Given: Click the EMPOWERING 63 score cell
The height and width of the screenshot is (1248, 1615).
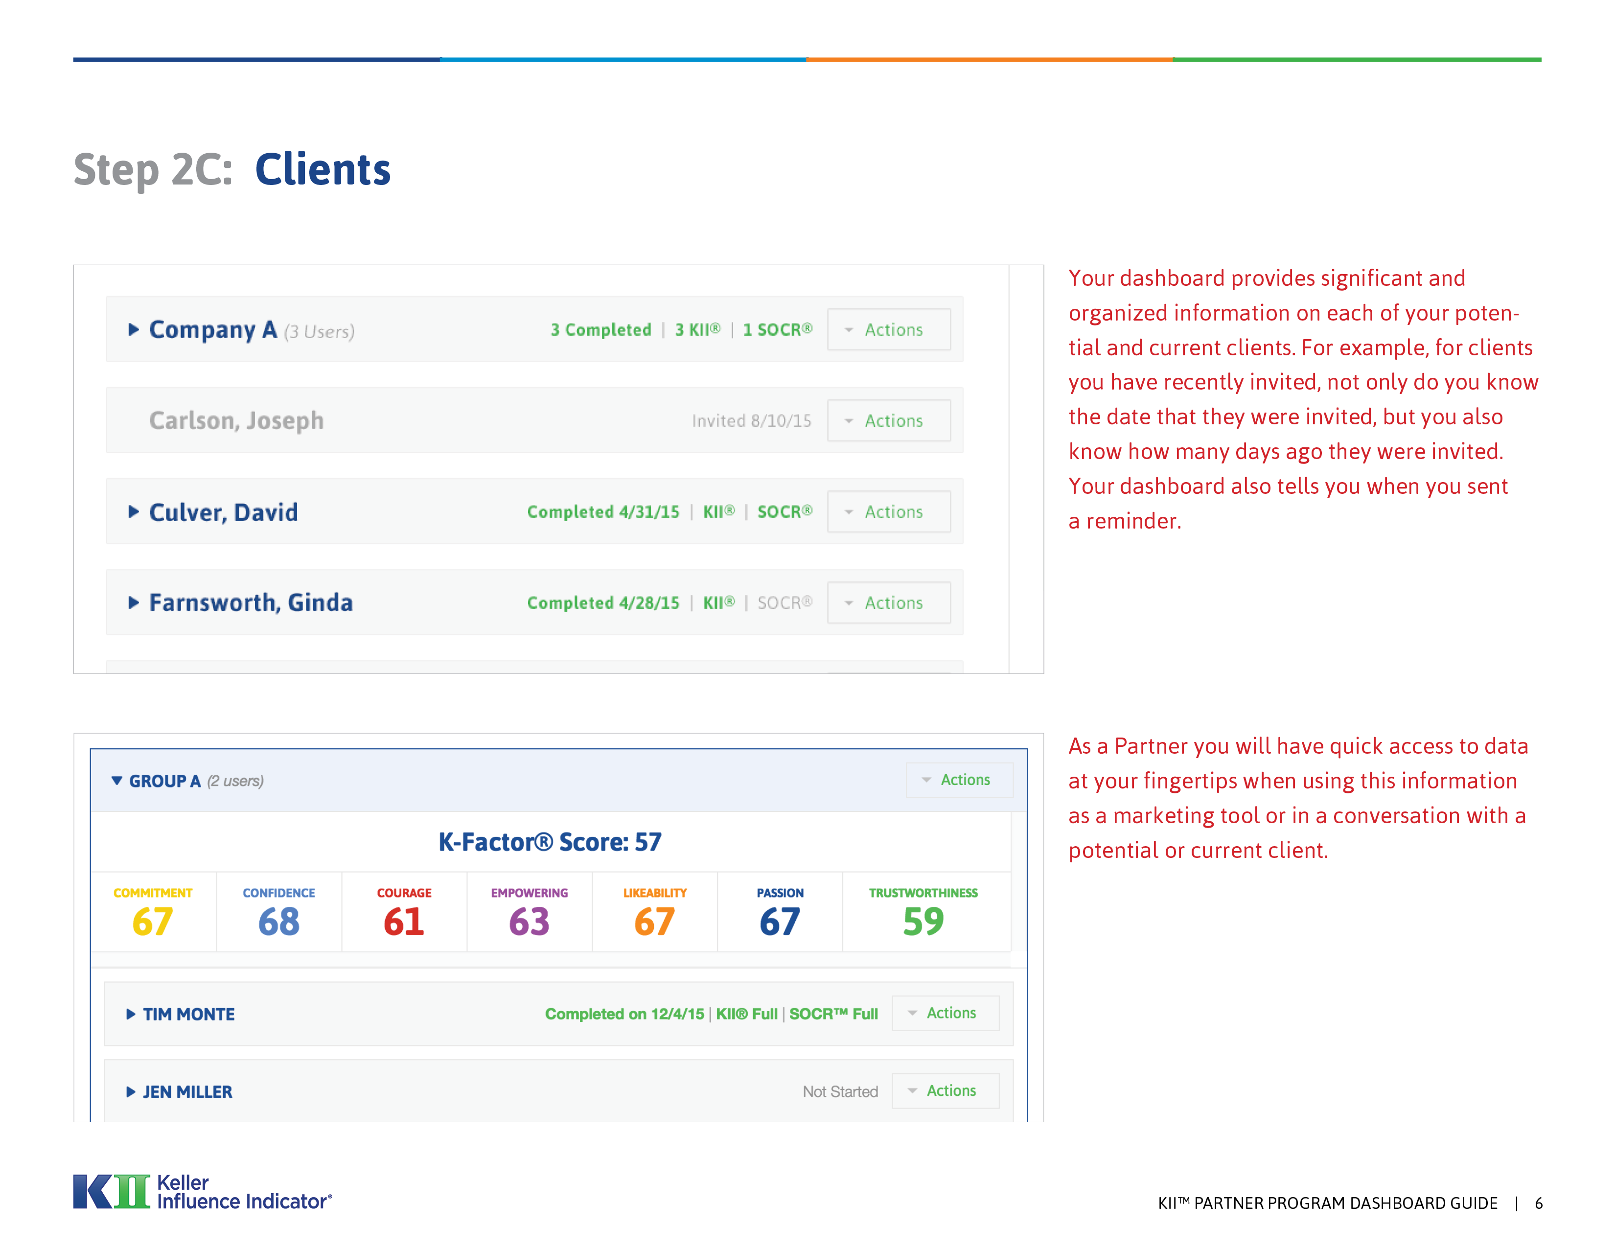Looking at the screenshot, I should click(x=530, y=912).
